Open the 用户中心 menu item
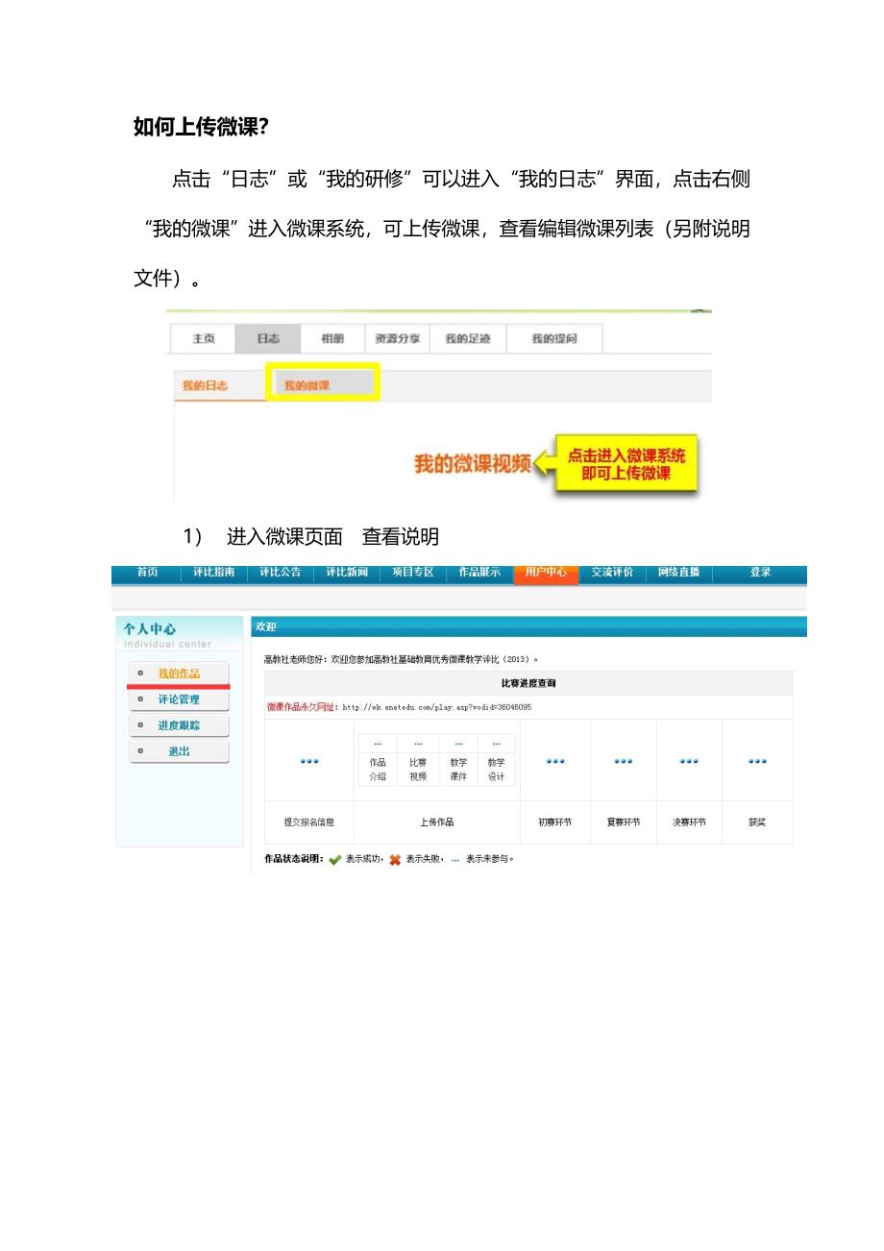Screen dimensions: 884x1251 tap(546, 573)
